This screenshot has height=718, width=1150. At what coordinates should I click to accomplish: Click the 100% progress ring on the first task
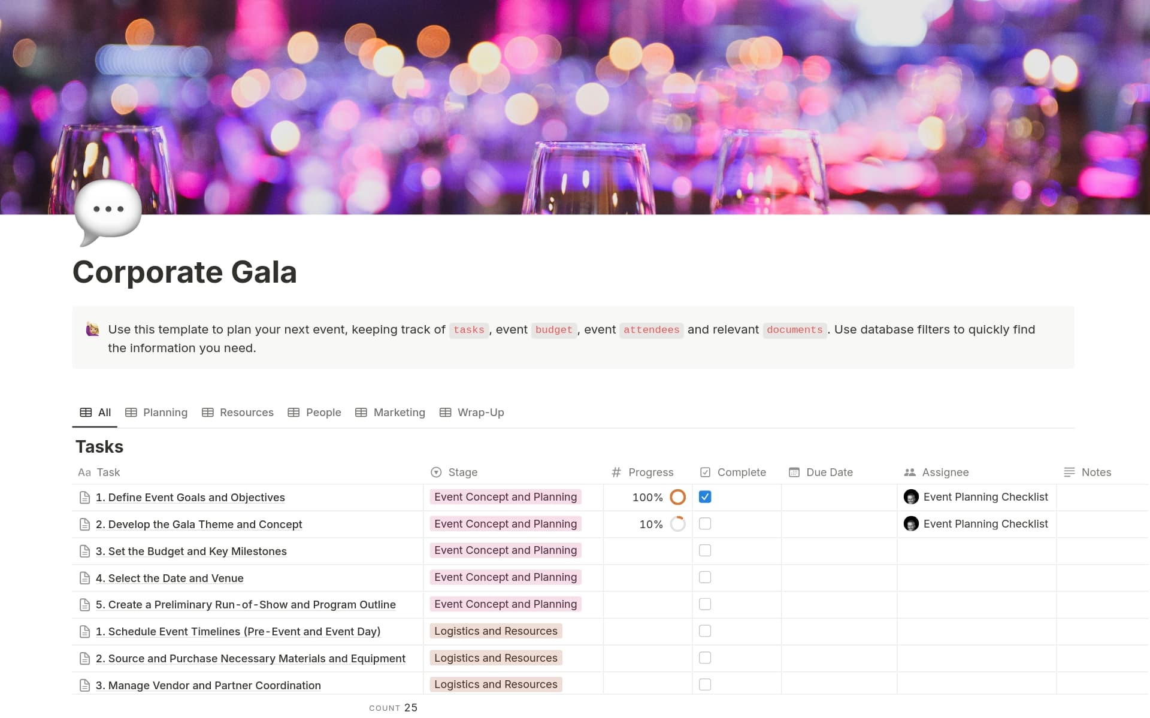coord(677,497)
